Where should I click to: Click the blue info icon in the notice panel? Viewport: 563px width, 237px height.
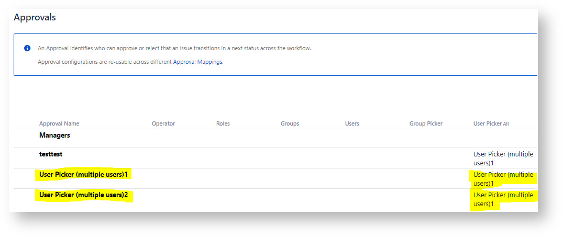[27, 48]
